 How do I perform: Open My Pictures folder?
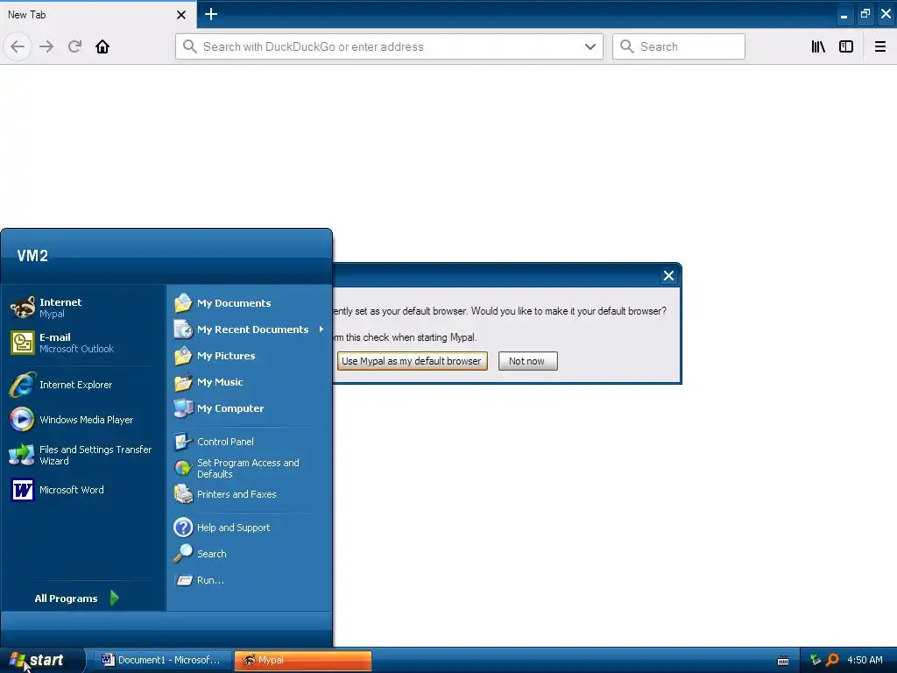click(x=250, y=356)
